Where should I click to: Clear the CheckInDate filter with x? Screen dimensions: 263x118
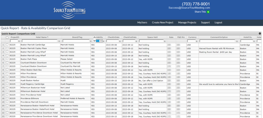click(x=120, y=41)
